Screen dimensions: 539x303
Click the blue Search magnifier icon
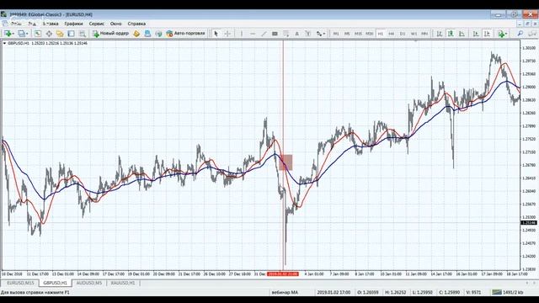(520, 34)
